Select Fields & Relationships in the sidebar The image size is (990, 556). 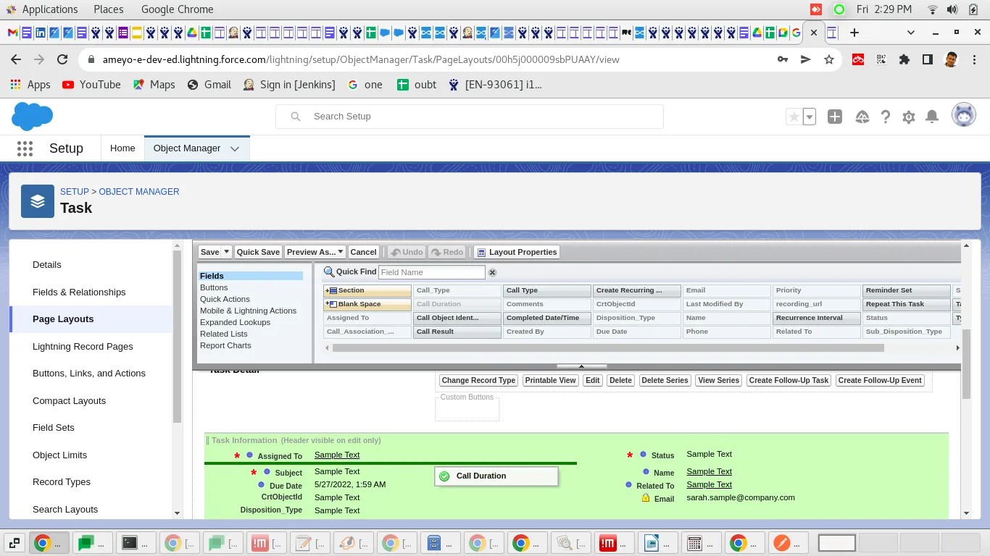[79, 292]
